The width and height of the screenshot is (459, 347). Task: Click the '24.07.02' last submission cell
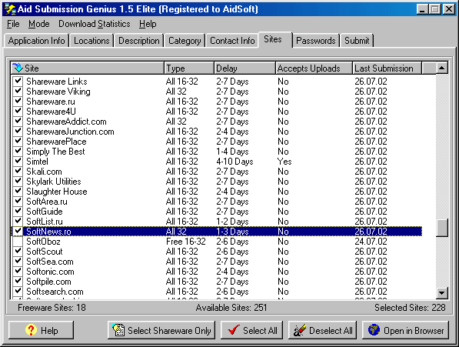pyautogui.click(x=371, y=242)
